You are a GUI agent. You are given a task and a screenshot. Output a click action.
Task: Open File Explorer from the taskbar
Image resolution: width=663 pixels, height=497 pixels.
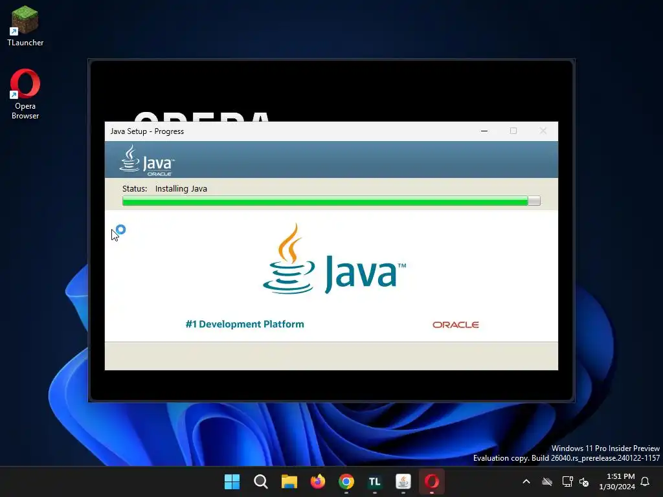pos(289,481)
